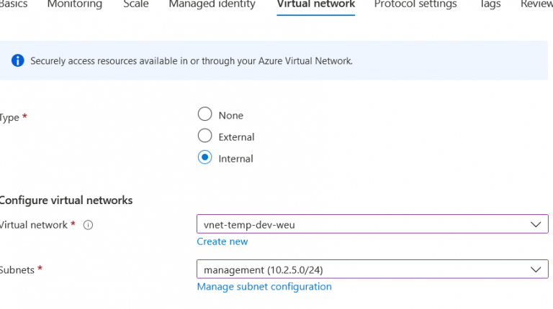Select the External type radio button
The image size is (553, 309).
coord(204,137)
